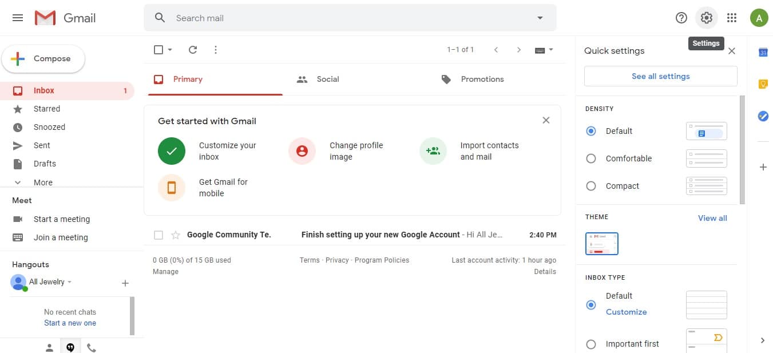This screenshot has width=773, height=353.
Task: Open Hangouts conversations icon
Action: coord(70,347)
